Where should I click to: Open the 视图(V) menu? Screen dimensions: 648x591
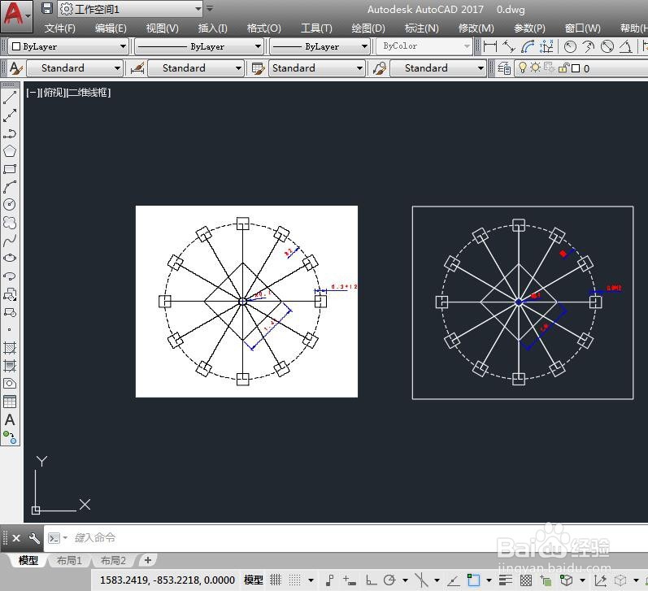point(163,28)
